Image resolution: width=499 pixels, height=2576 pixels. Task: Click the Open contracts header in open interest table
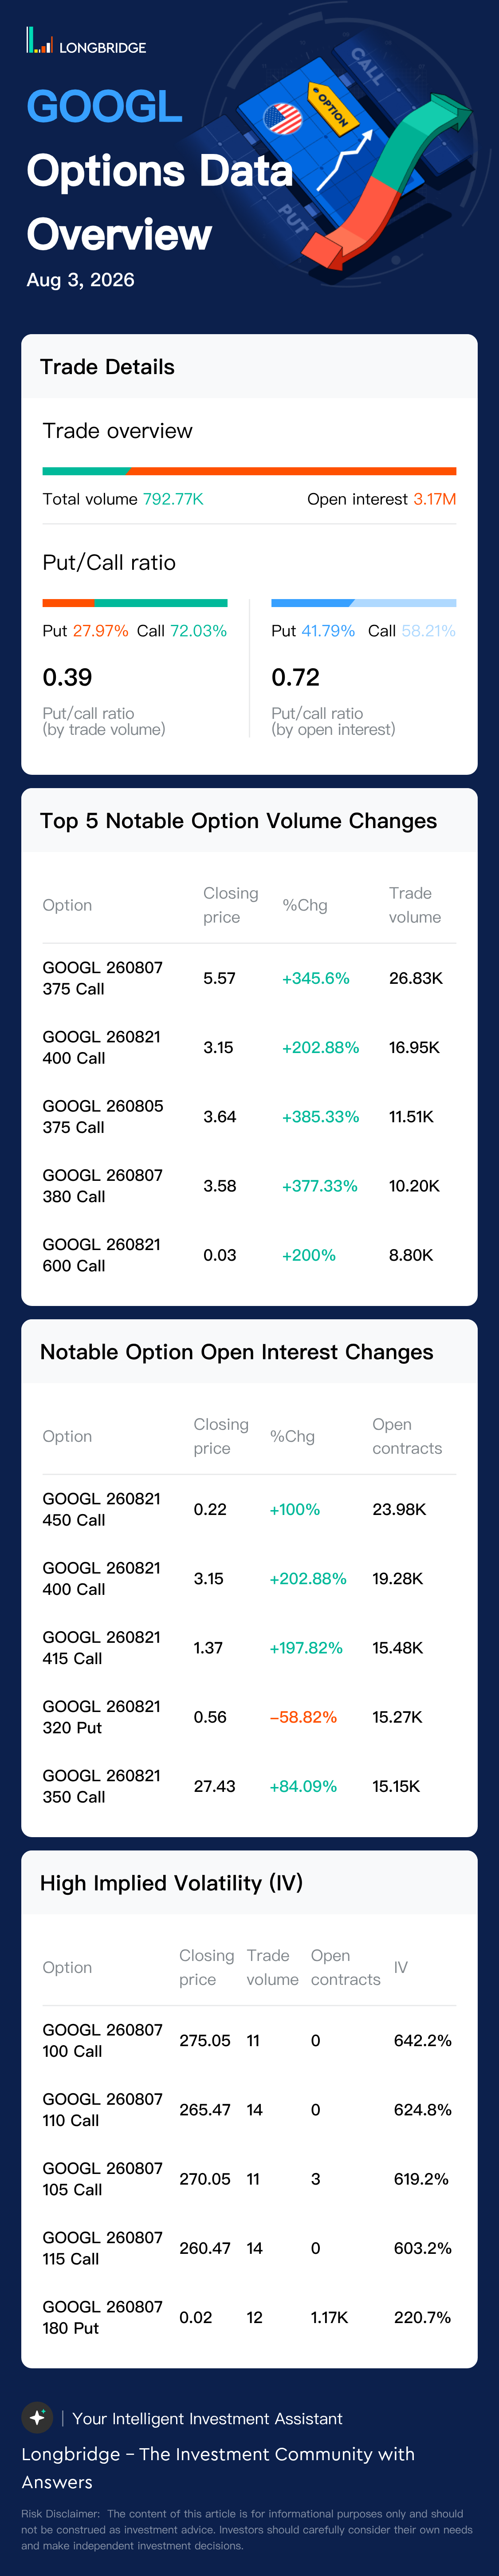407,1436
